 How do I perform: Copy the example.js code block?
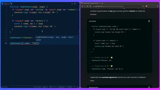point(149,21)
